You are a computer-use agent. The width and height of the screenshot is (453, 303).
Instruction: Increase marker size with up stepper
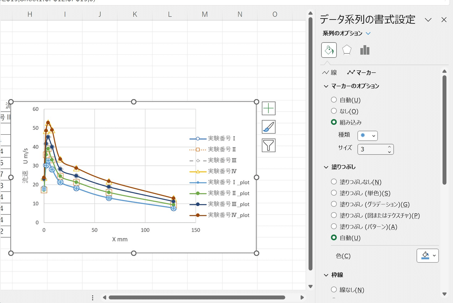pos(389,146)
